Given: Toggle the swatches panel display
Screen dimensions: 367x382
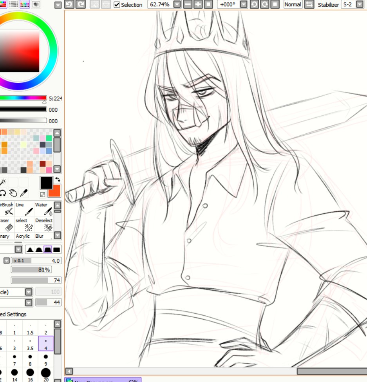Looking at the screenshot, I should click(25, 4).
